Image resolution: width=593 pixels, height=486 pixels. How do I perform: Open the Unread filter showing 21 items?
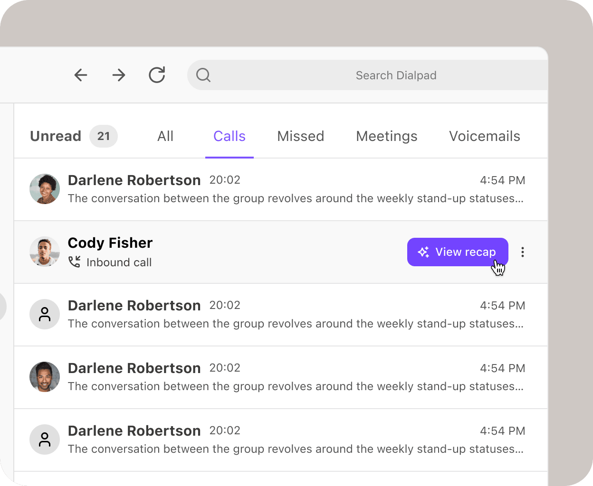pyautogui.click(x=55, y=136)
